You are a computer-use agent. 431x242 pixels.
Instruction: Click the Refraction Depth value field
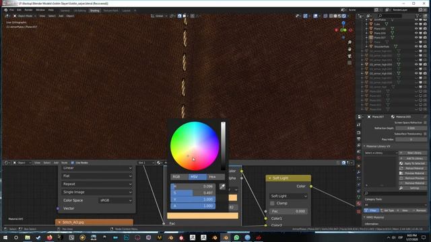411,128
